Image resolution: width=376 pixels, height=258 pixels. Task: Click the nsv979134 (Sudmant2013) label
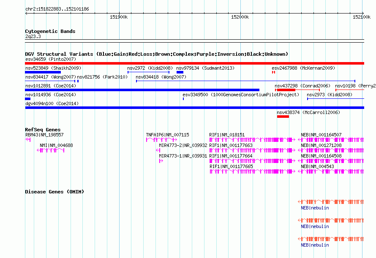[205, 68]
